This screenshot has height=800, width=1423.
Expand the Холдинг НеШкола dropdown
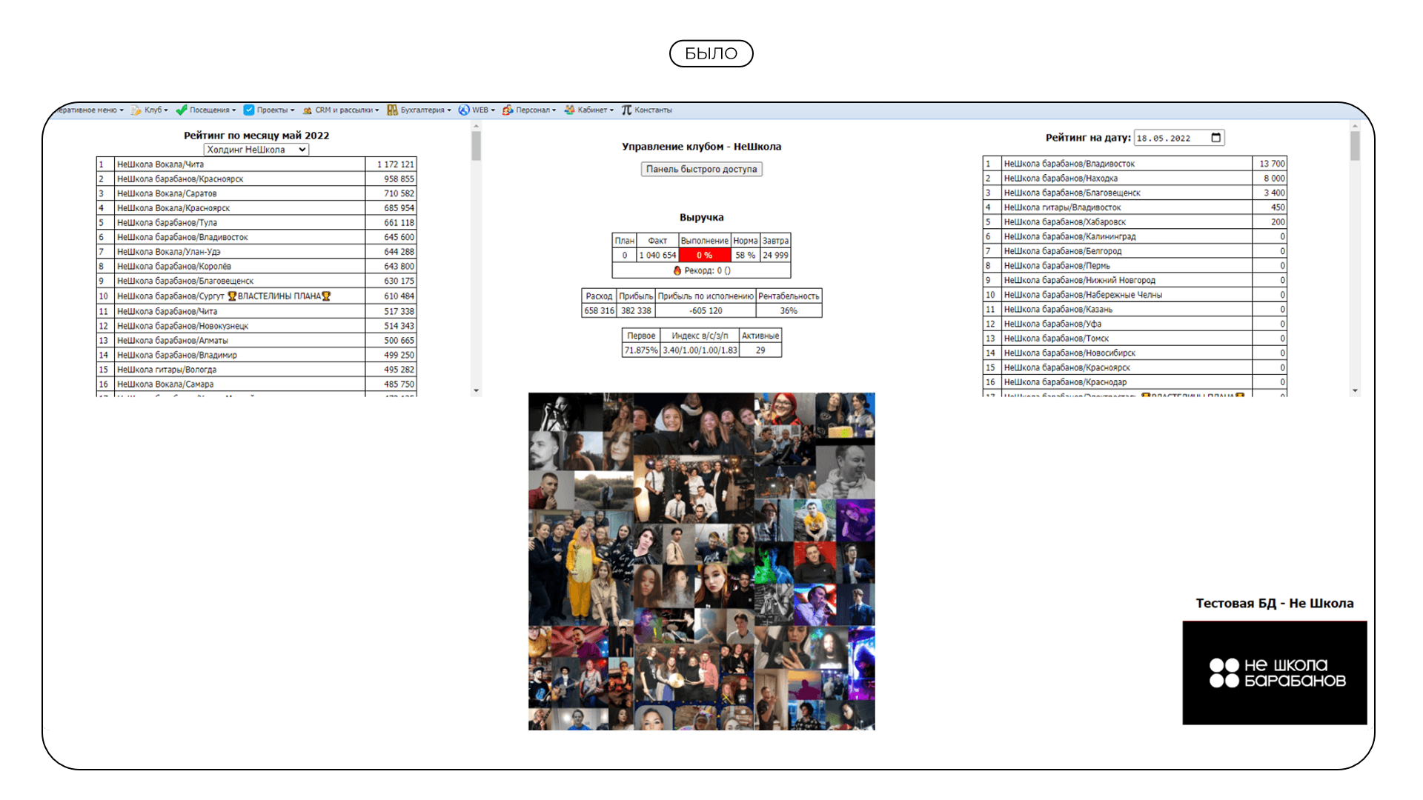coord(256,150)
